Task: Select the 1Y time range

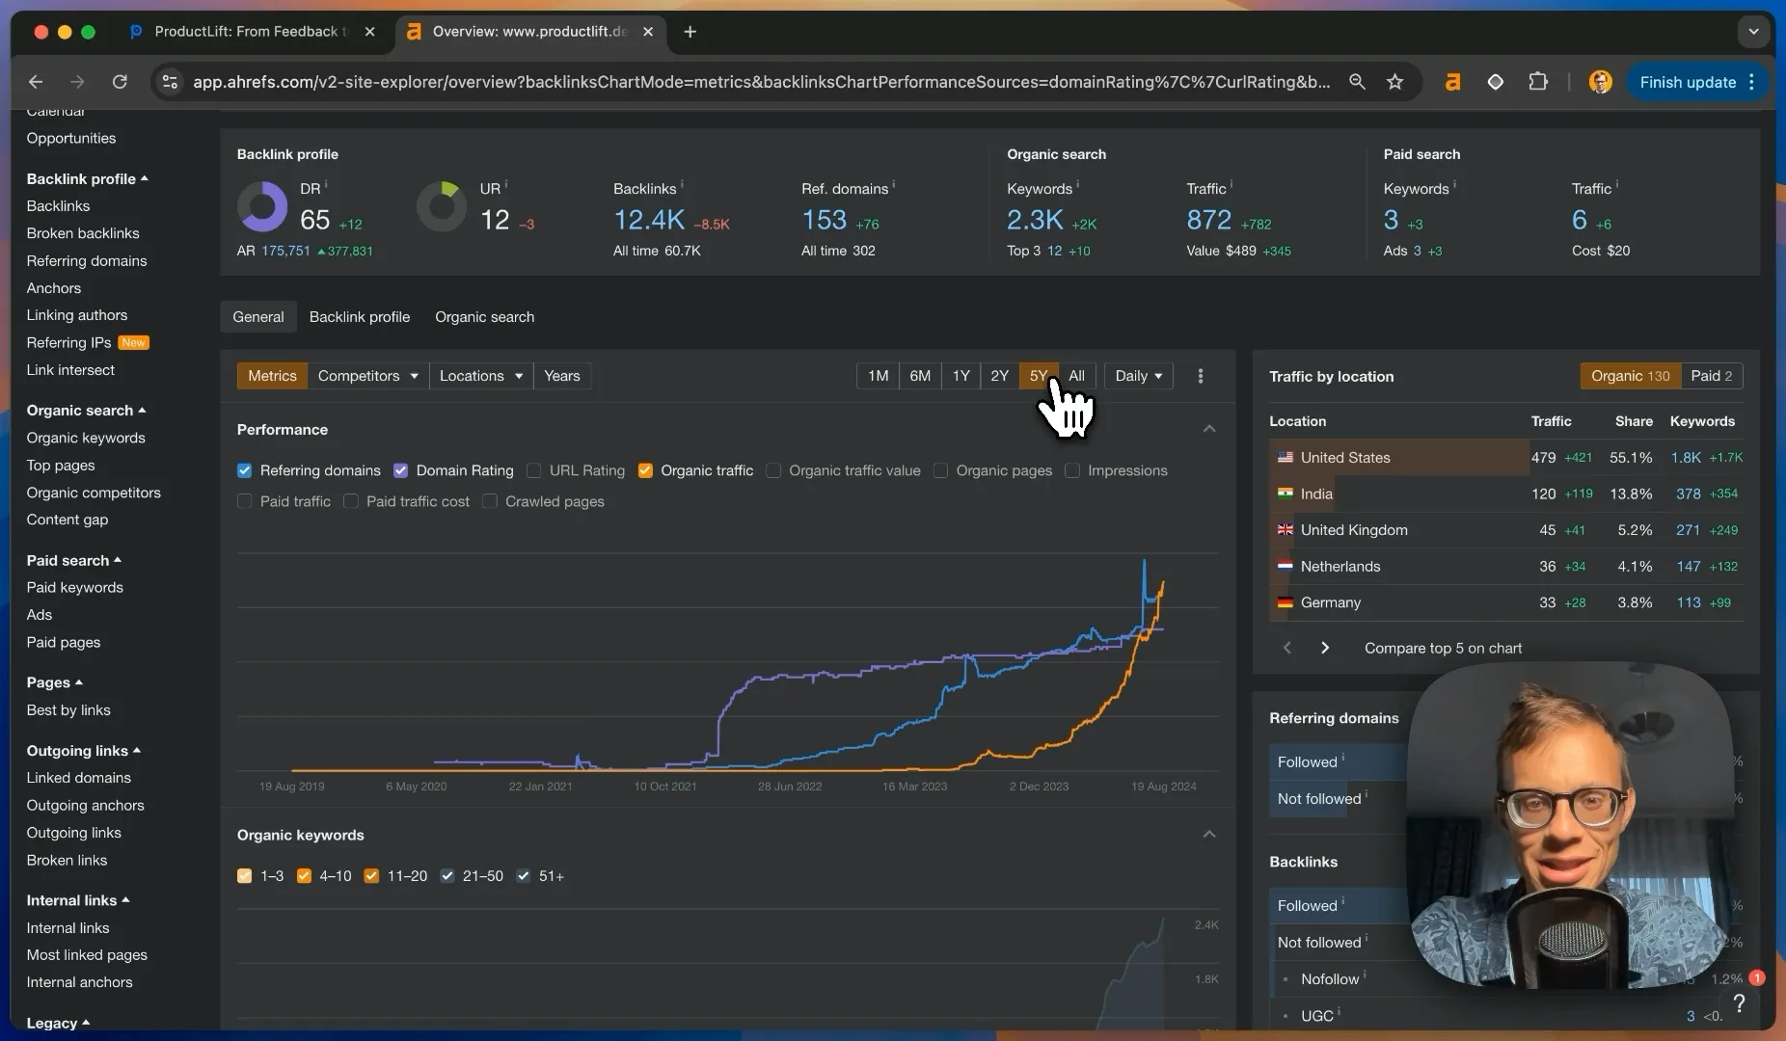Action: click(x=961, y=376)
